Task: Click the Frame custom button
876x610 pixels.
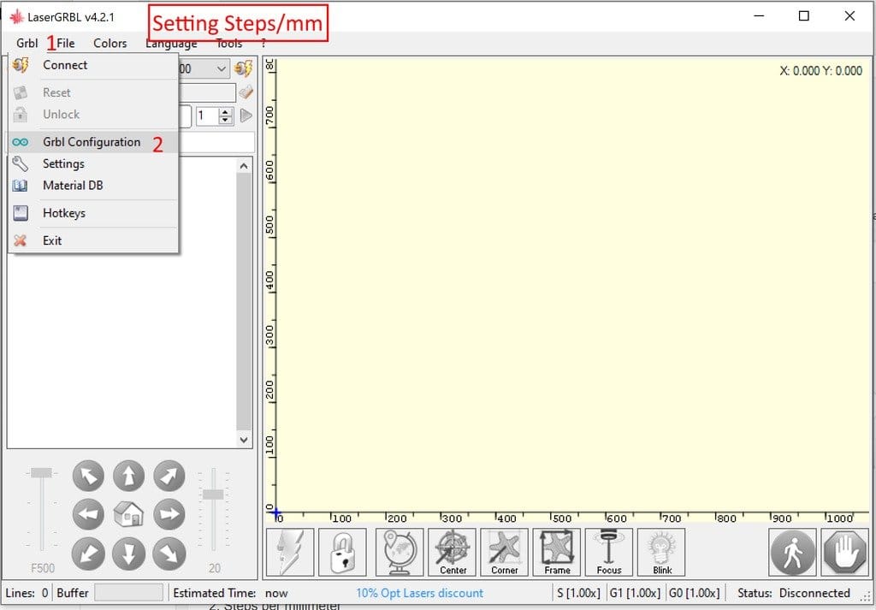Action: [x=557, y=552]
